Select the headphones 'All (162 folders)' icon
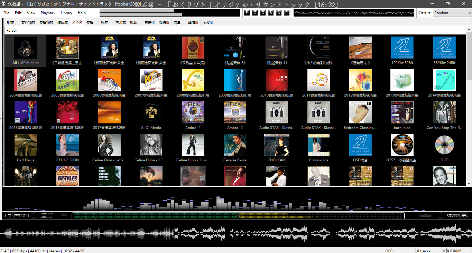This screenshot has width=472, height=253. [26, 48]
